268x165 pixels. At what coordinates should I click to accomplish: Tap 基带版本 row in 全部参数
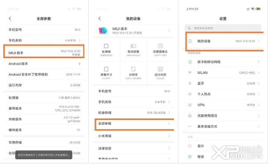coord(44,108)
